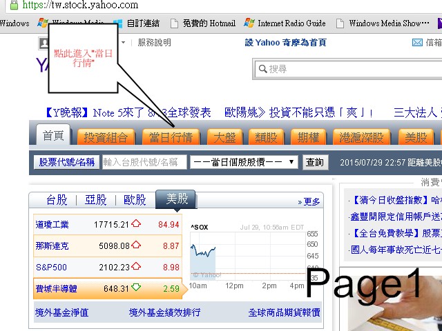Click the 查詢 button
Viewport: 442px width, 331px height.
point(315,162)
